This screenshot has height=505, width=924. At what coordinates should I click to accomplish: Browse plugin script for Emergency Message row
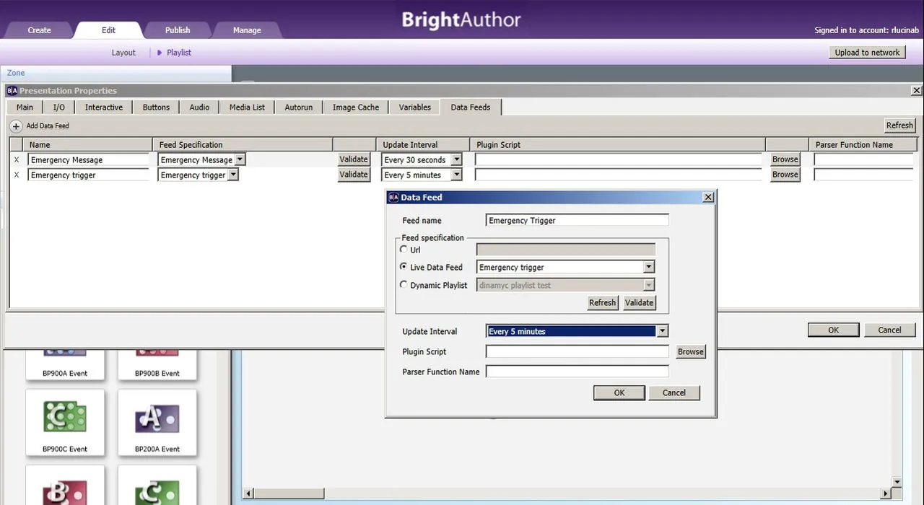[x=785, y=159]
